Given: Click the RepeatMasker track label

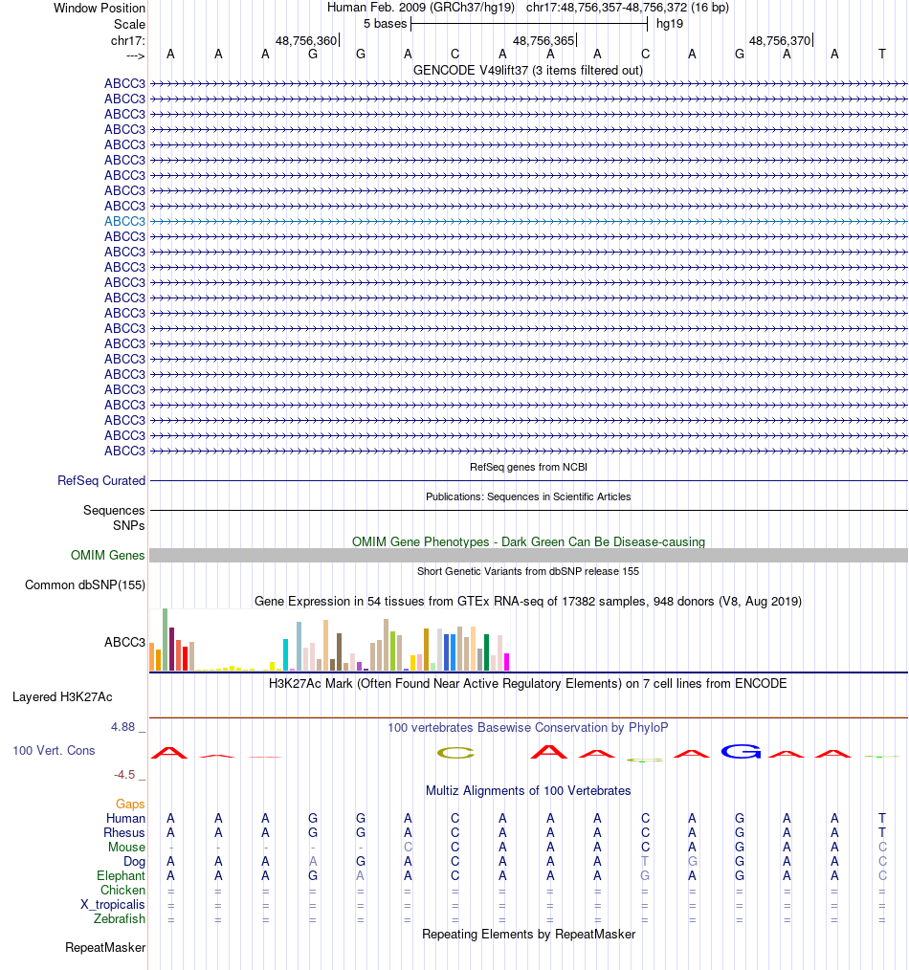Looking at the screenshot, I should point(105,948).
